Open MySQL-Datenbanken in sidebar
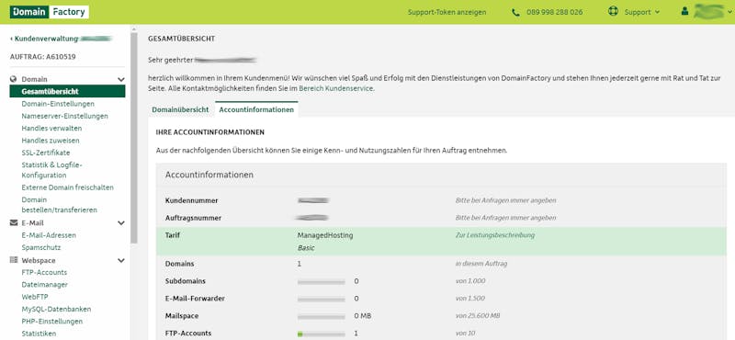The width and height of the screenshot is (735, 340). pos(56,309)
